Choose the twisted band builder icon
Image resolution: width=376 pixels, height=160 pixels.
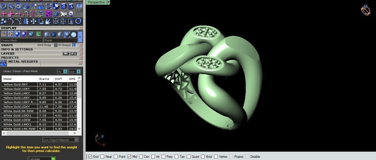tap(26, 6)
